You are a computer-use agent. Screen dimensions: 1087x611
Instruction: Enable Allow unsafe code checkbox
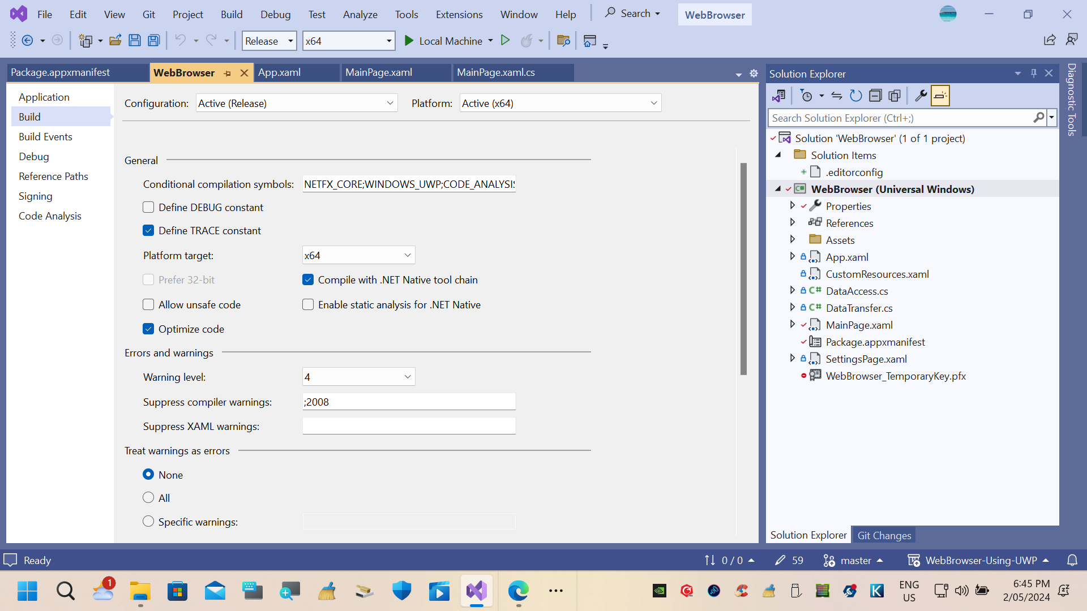click(x=148, y=305)
